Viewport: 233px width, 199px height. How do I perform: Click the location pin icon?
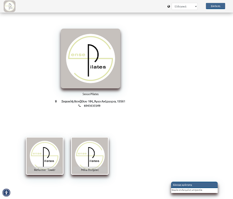click(x=56, y=101)
